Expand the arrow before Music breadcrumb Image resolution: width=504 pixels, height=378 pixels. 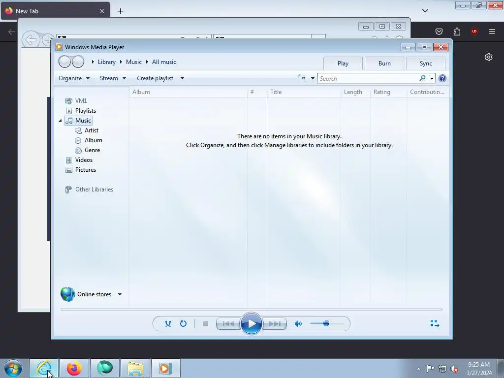(x=121, y=62)
